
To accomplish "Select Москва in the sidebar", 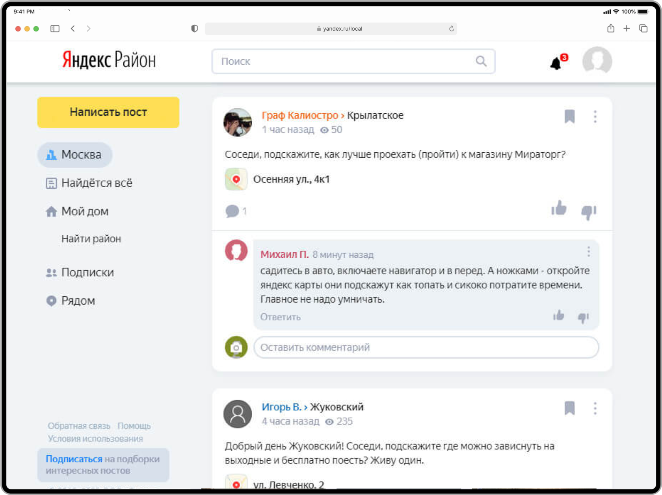I will pyautogui.click(x=74, y=155).
